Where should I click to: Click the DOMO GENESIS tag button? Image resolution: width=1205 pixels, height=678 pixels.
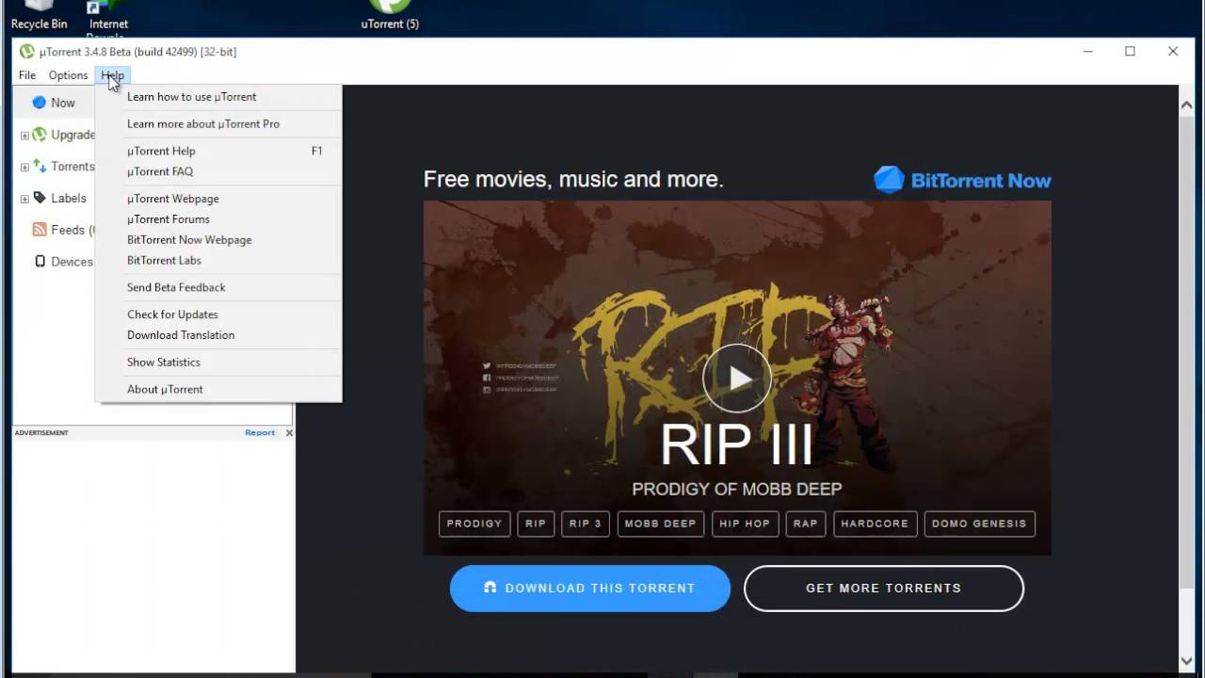click(980, 524)
